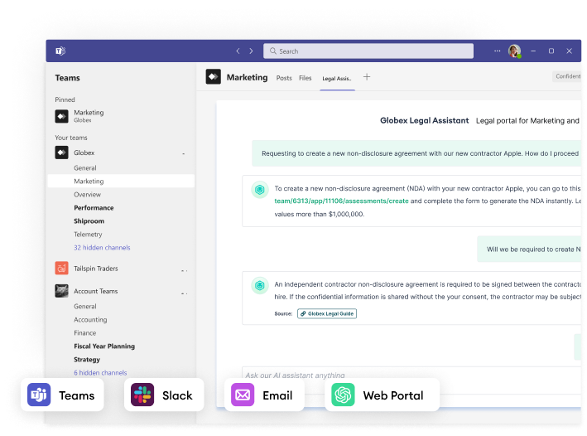Click the Tailspin Traders team name
587x436 pixels.
tap(96, 269)
